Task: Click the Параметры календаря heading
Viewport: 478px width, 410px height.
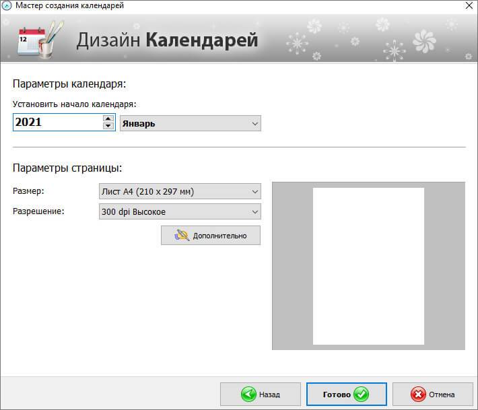Action: [69, 84]
